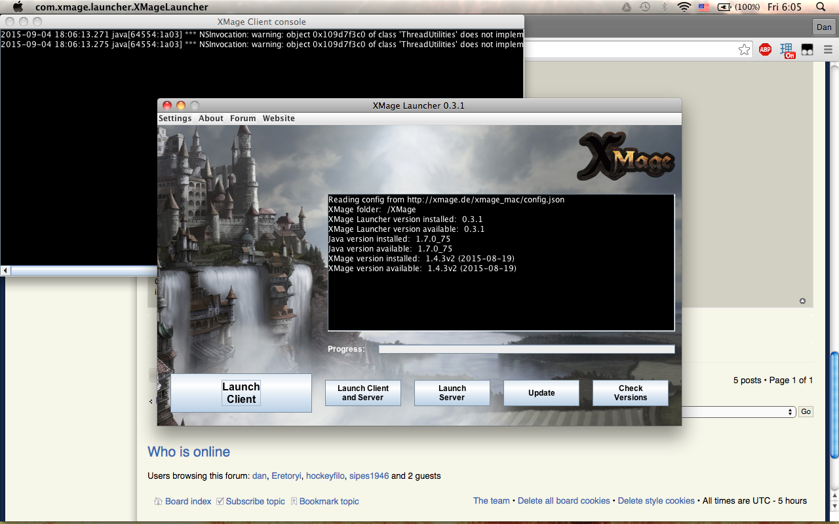
Task: Click the back-to-top arrow icon on forum post
Action: coord(802,301)
